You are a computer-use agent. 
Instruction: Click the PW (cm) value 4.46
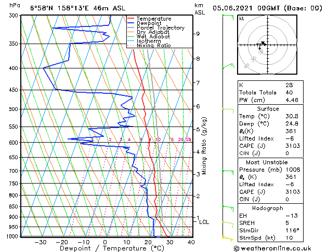(x=292, y=100)
